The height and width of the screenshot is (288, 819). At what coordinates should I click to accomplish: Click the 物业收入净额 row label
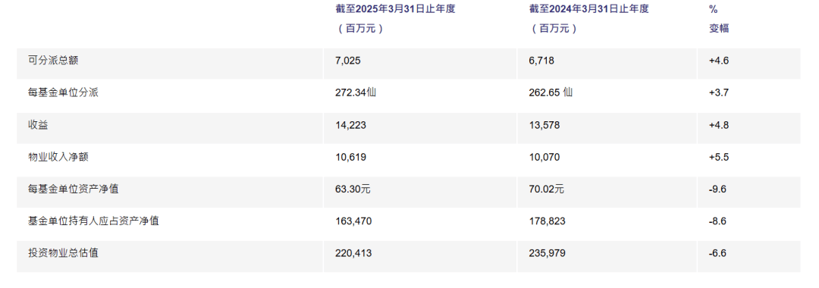[x=58, y=157]
